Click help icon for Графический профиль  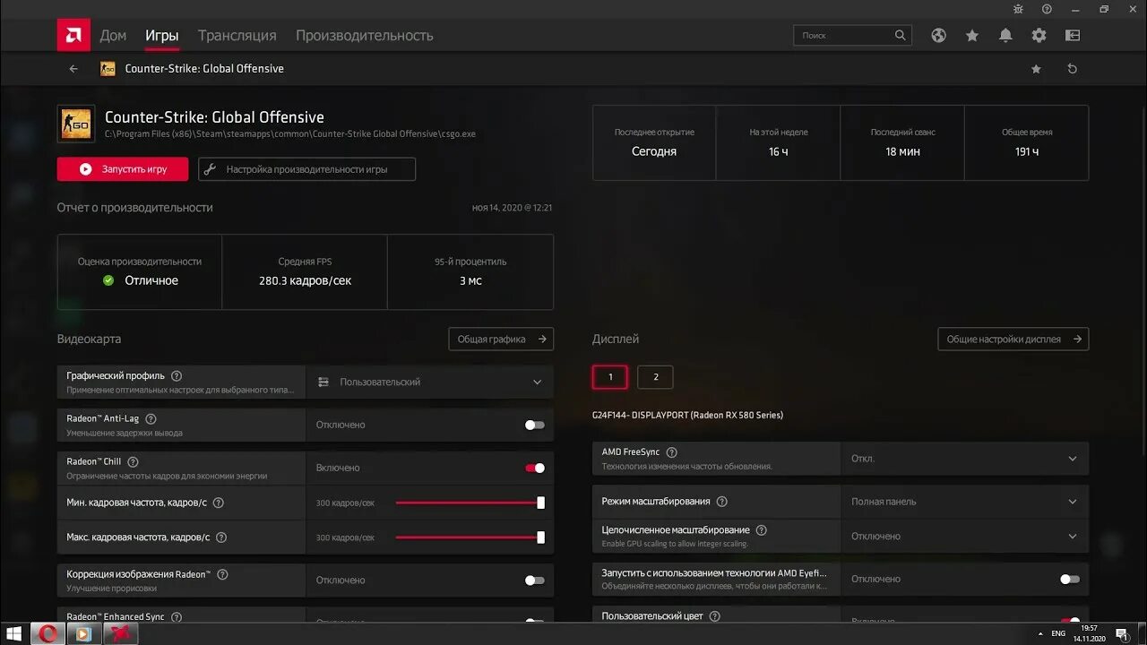point(177,376)
